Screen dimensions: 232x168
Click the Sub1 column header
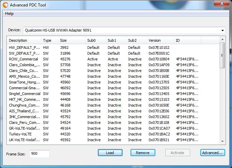116,40
